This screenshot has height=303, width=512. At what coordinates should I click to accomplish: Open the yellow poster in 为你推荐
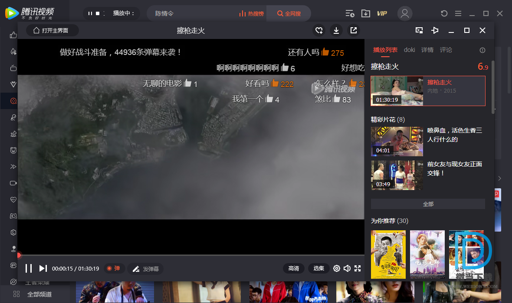(388, 255)
